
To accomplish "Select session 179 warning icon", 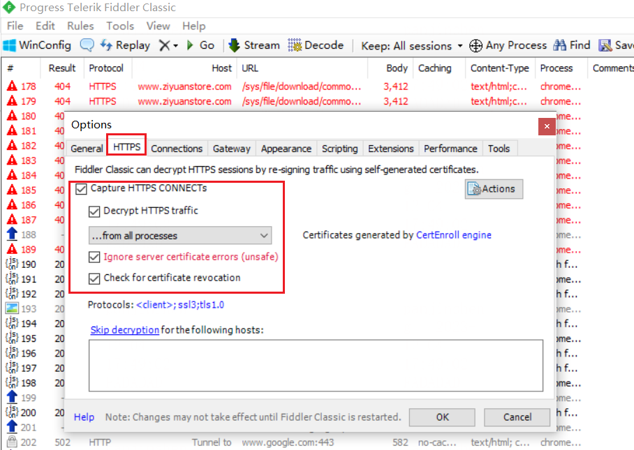I will click(12, 101).
